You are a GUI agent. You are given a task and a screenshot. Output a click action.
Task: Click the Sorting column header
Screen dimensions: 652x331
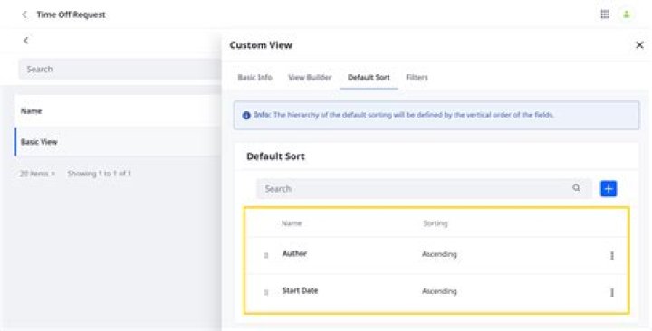point(436,223)
